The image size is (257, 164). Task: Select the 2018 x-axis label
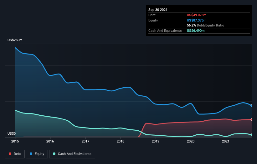click(121, 141)
